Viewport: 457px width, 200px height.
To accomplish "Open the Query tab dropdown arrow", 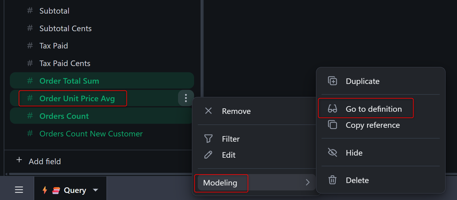I will pos(96,190).
